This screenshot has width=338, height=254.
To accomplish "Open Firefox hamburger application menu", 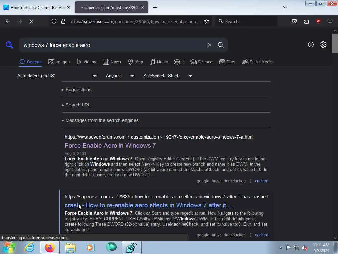I will [x=330, y=21].
